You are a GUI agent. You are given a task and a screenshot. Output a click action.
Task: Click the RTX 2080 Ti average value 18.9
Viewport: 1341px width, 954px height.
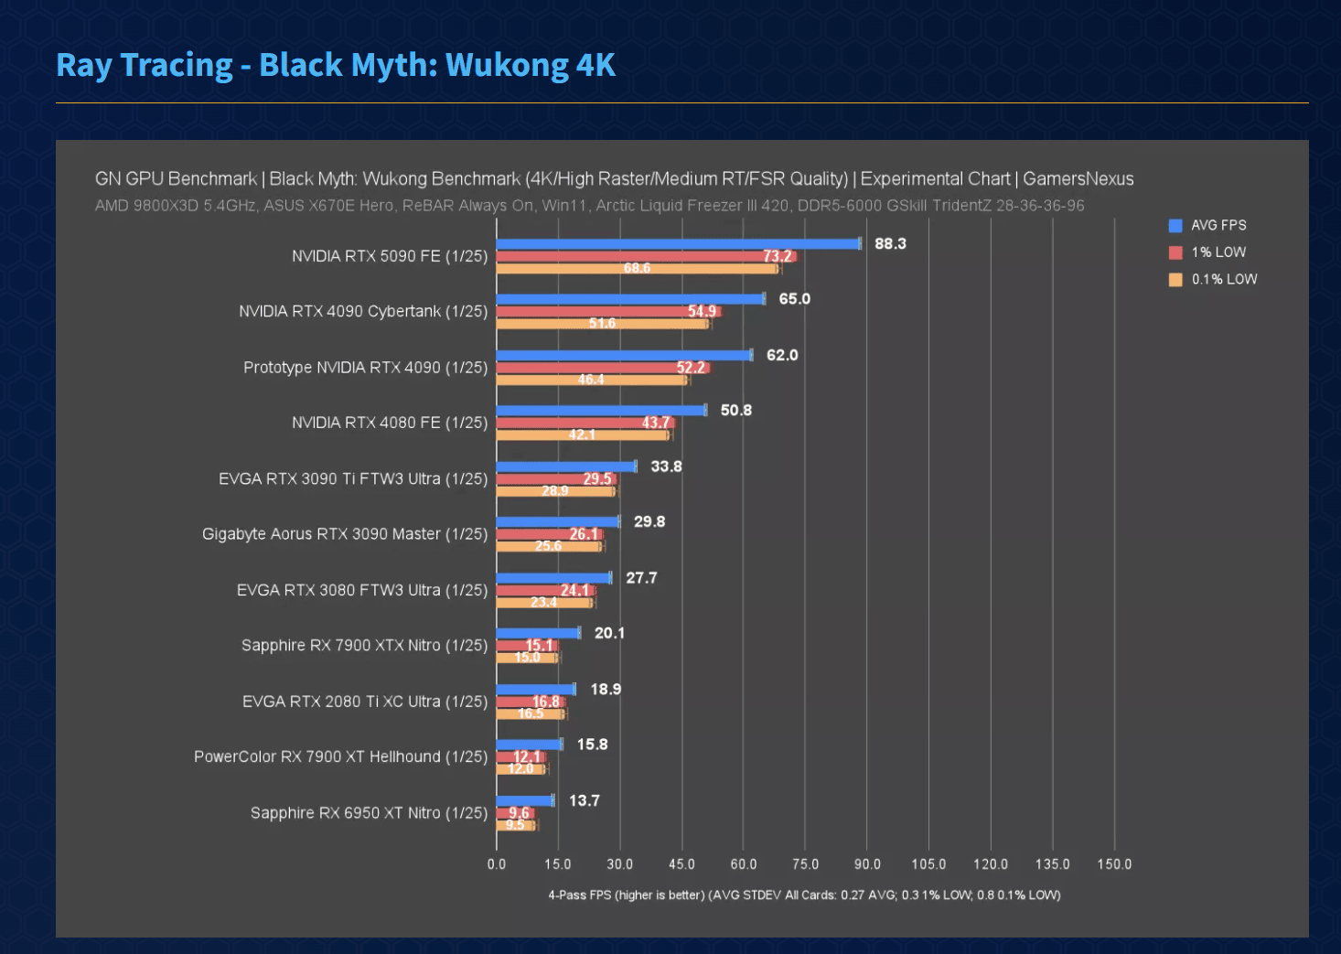(x=606, y=690)
